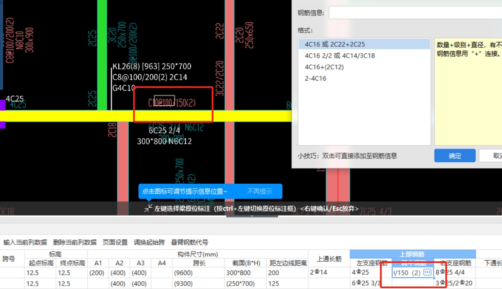502x289 pixels.
Task: Select format '2-4C16' in list
Action: pyautogui.click(x=364, y=78)
